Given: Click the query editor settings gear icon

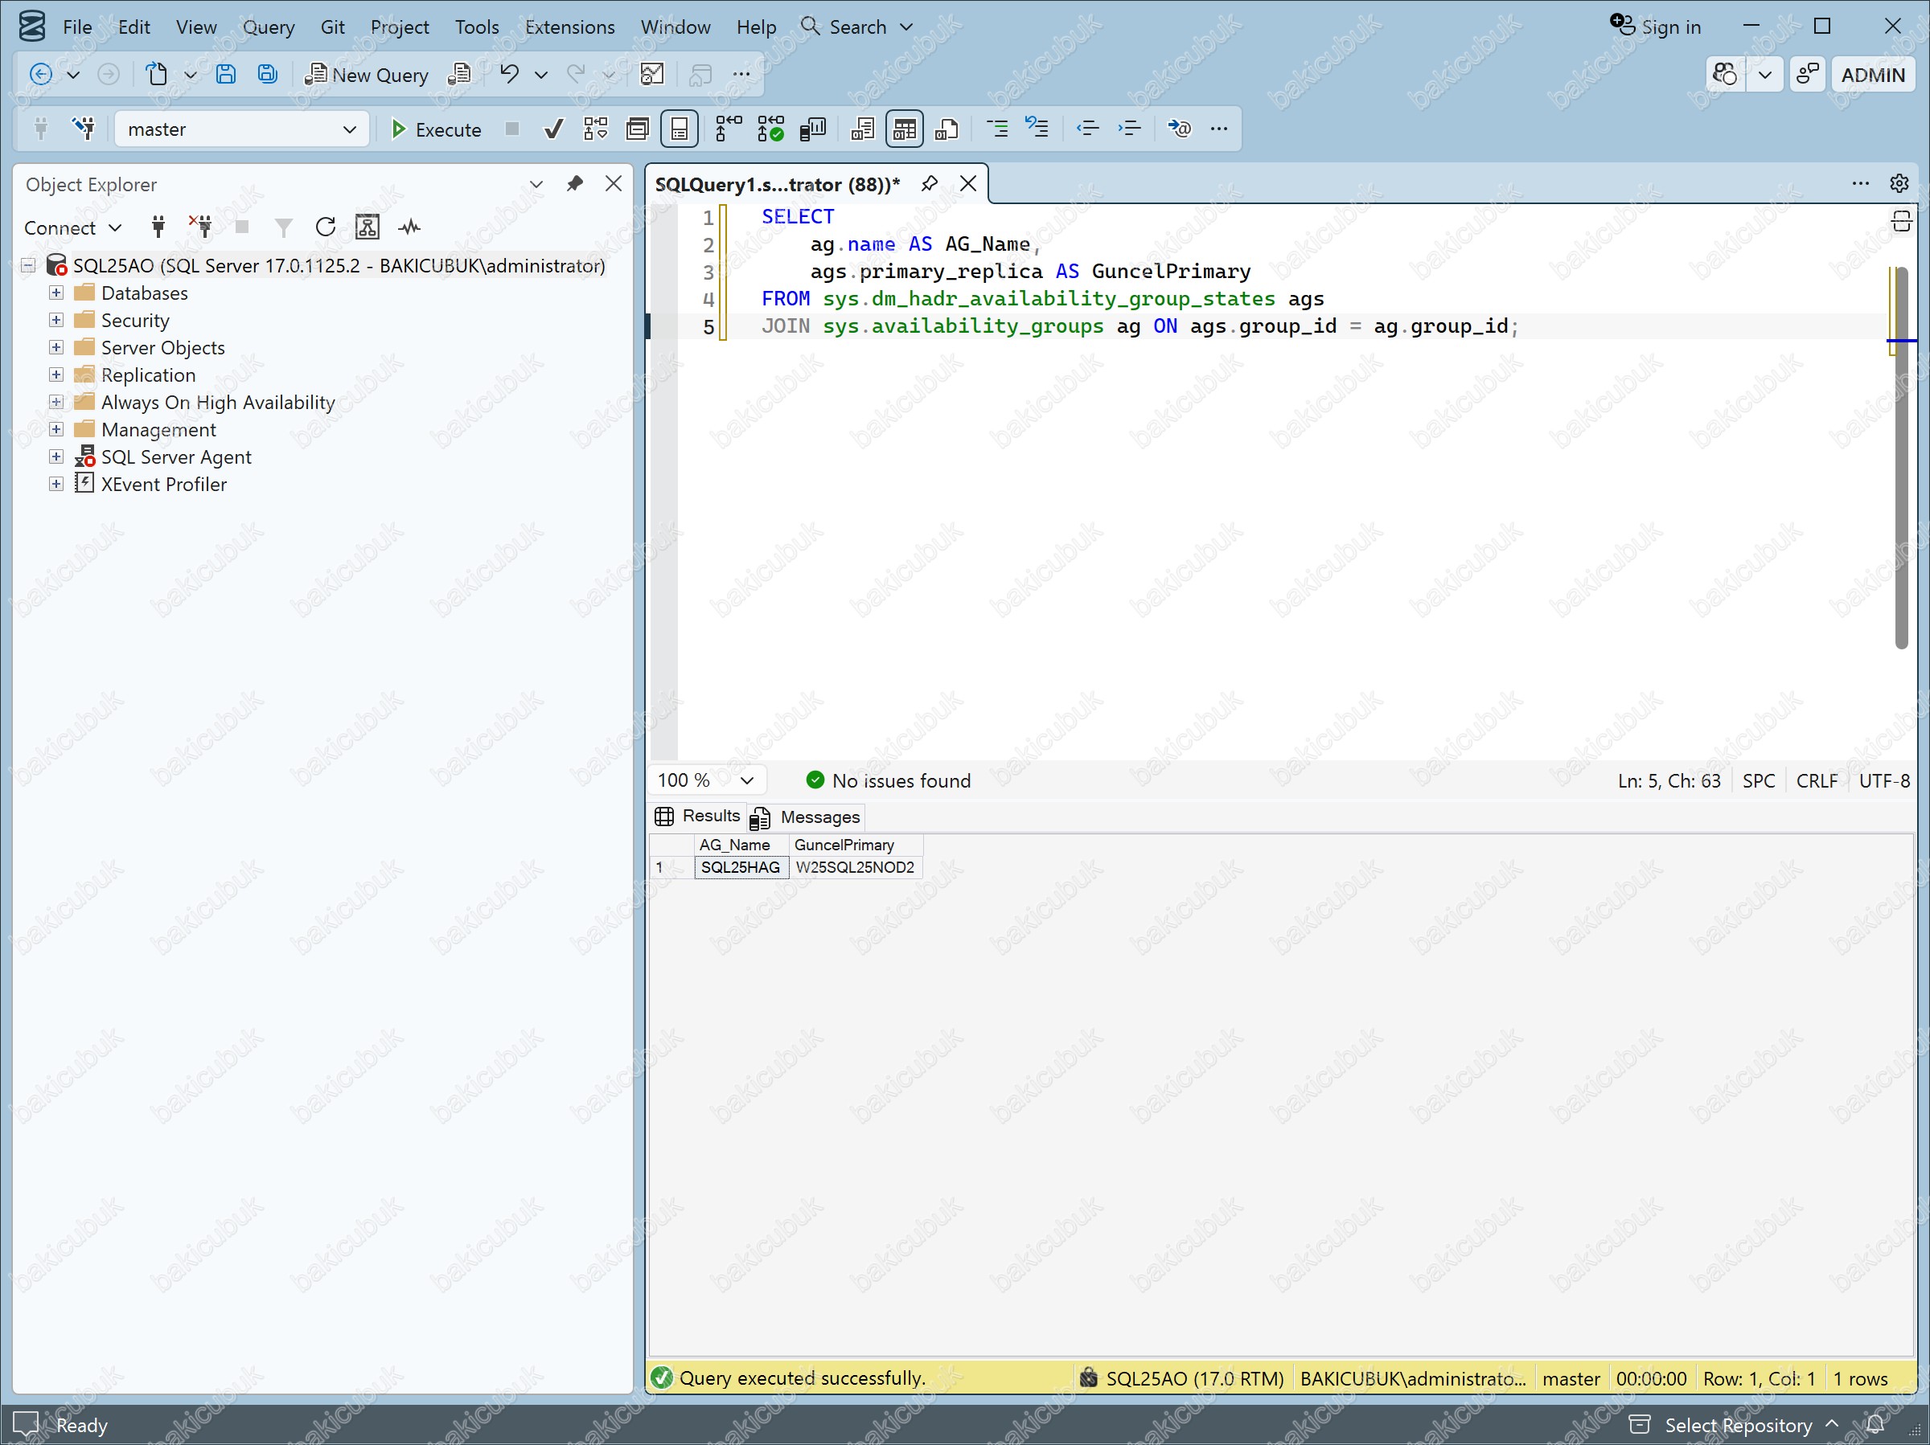Looking at the screenshot, I should pyautogui.click(x=1899, y=183).
